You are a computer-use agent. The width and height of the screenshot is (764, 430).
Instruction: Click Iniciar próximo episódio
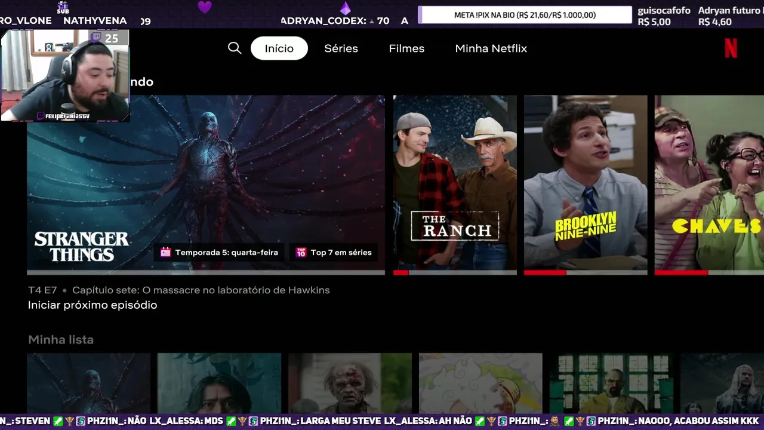[x=93, y=305]
